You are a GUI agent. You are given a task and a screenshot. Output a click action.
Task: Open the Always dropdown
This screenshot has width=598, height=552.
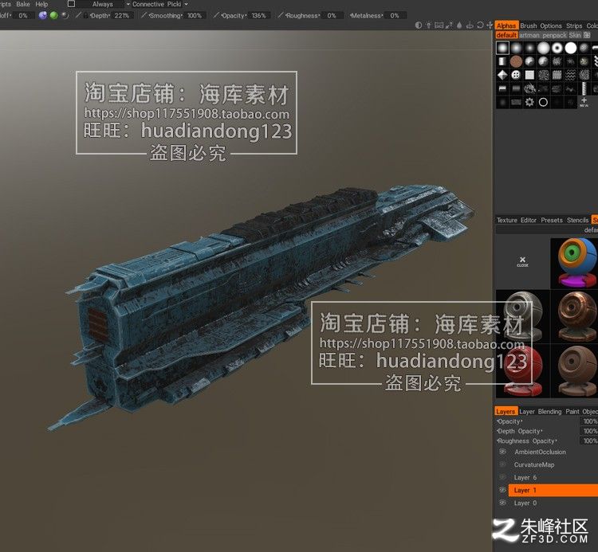(x=104, y=4)
